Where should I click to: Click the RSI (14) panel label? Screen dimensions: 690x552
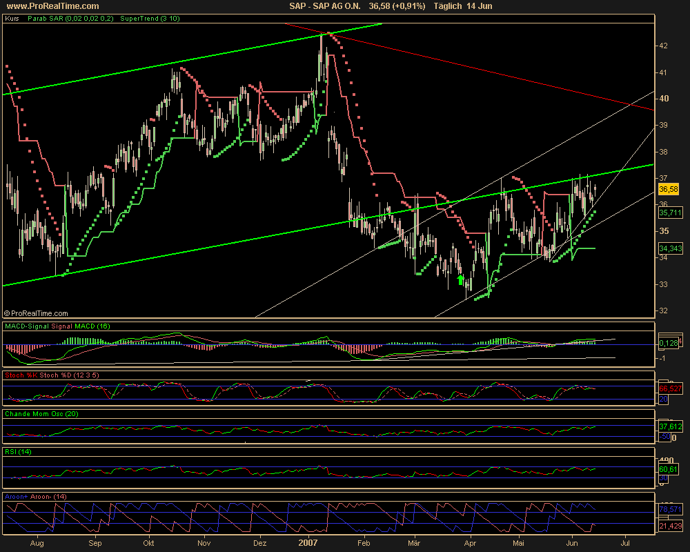click(19, 451)
